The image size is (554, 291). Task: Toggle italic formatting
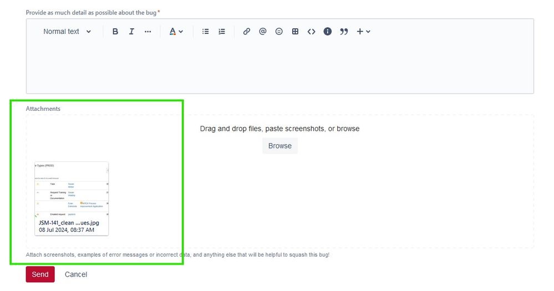click(x=131, y=32)
